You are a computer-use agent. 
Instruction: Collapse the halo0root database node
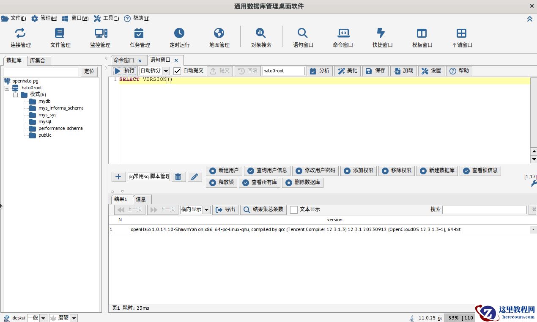click(x=7, y=88)
